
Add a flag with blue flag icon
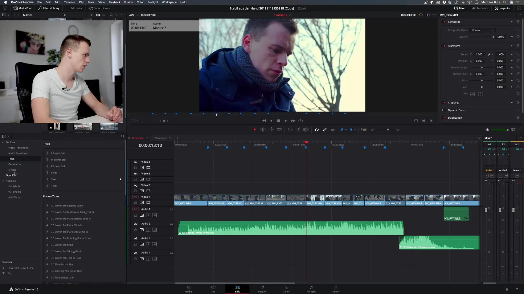coord(342,130)
